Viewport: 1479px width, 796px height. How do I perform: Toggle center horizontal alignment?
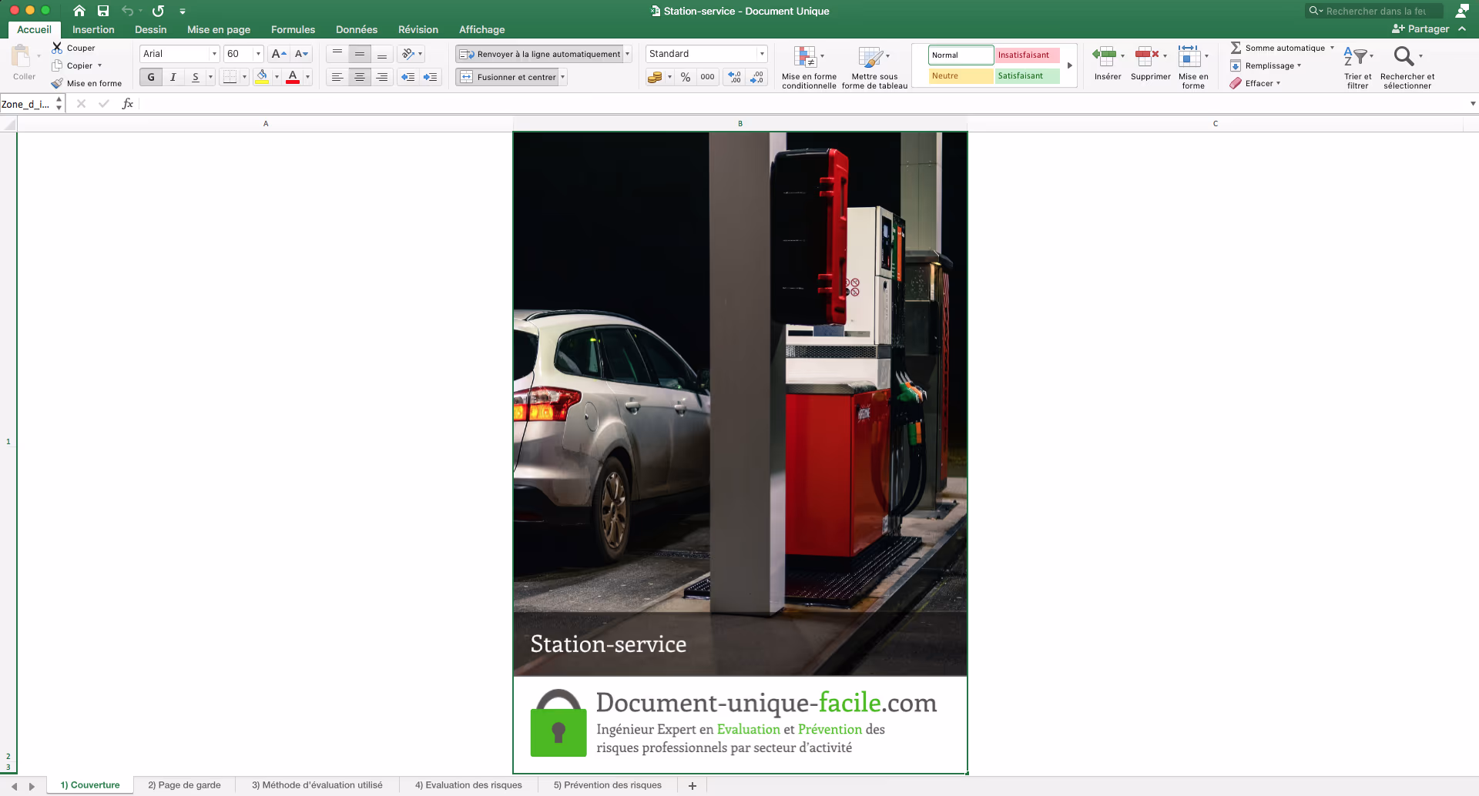(x=360, y=77)
